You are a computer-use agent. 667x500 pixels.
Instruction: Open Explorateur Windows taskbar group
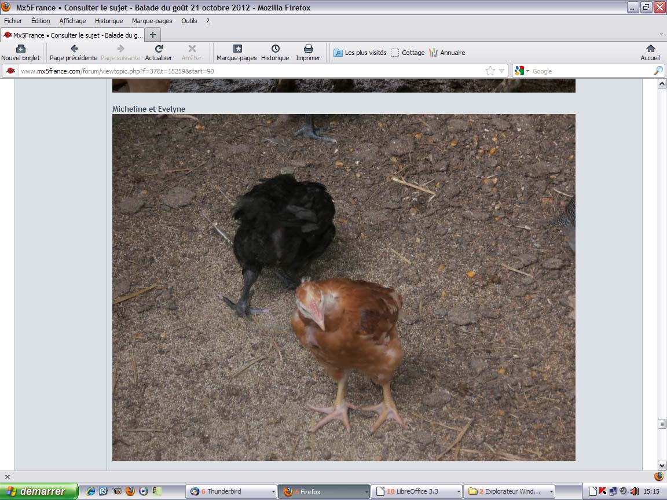click(x=509, y=491)
